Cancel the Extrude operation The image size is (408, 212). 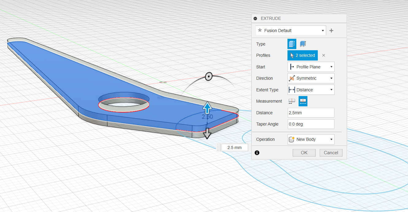[x=331, y=153]
